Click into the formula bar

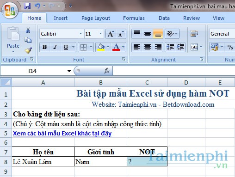click(x=174, y=71)
